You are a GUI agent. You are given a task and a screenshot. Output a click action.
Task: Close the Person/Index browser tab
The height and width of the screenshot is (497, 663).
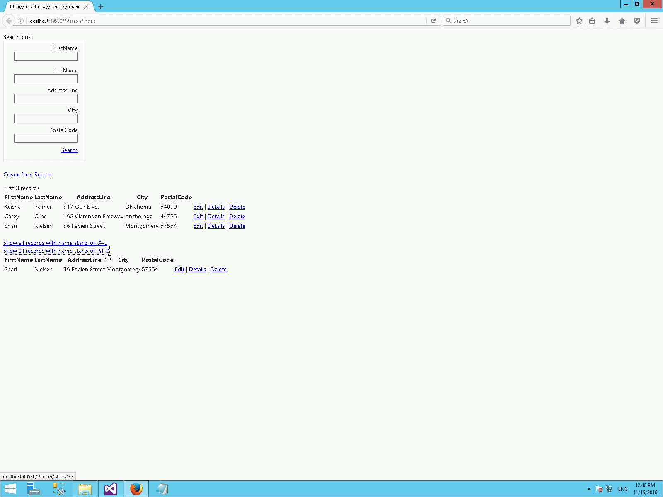tap(86, 7)
